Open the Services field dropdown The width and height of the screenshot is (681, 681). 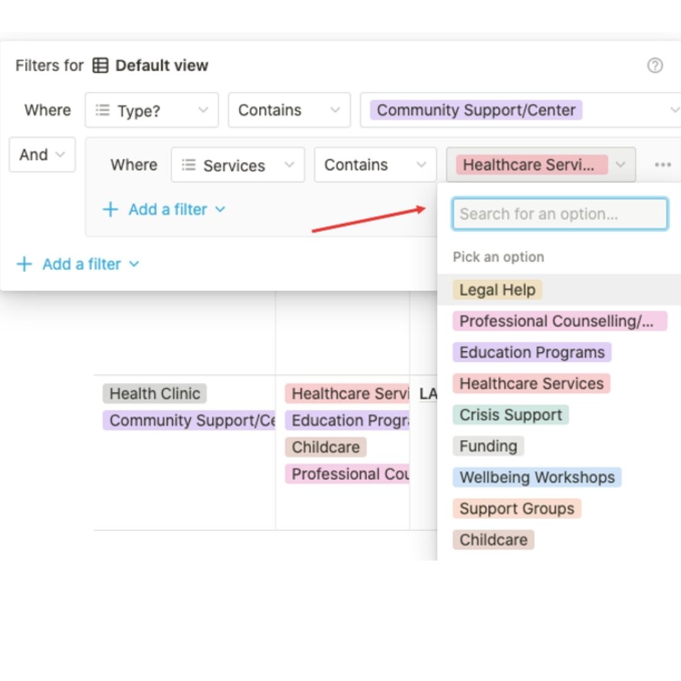(x=238, y=165)
